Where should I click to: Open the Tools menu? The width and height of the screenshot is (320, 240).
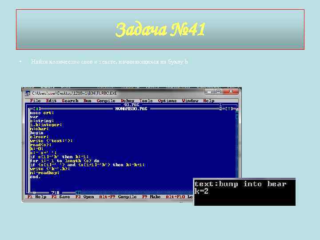(x=146, y=100)
